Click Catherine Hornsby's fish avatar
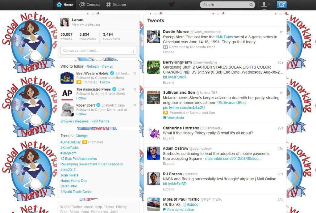The height and width of the screenshot is (213, 316). tap(153, 133)
